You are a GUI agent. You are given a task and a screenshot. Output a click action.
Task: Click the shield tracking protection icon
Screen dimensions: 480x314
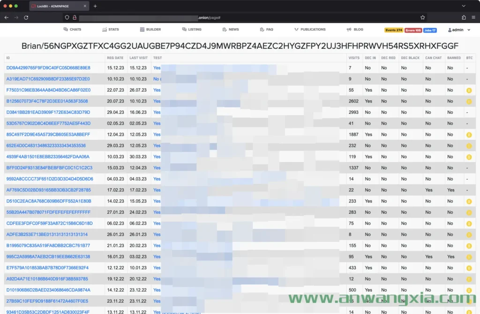[67, 17]
